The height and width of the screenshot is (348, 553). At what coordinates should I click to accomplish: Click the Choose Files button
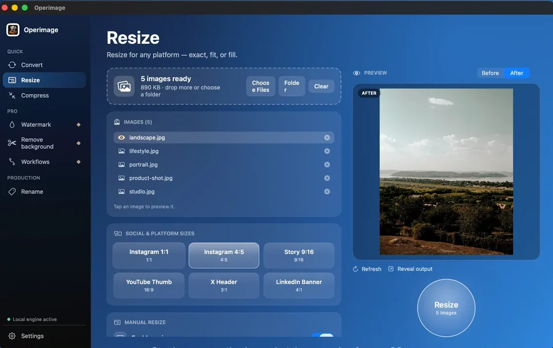(261, 86)
